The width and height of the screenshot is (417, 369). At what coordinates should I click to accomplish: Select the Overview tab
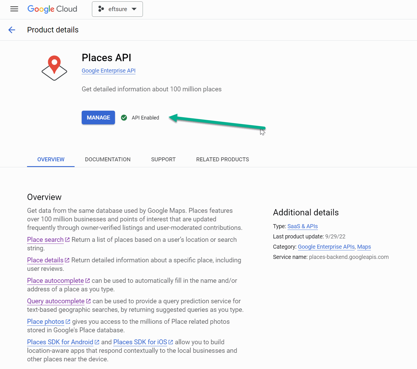(51, 160)
